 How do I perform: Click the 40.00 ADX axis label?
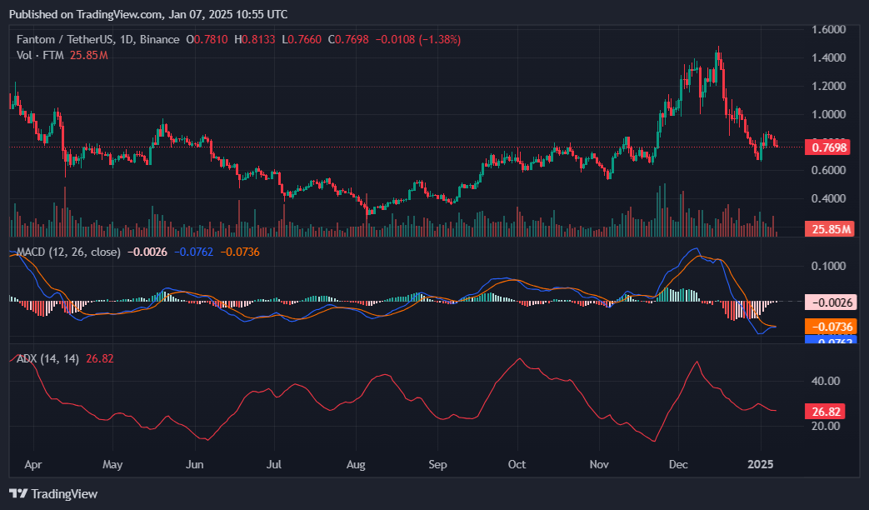point(826,381)
